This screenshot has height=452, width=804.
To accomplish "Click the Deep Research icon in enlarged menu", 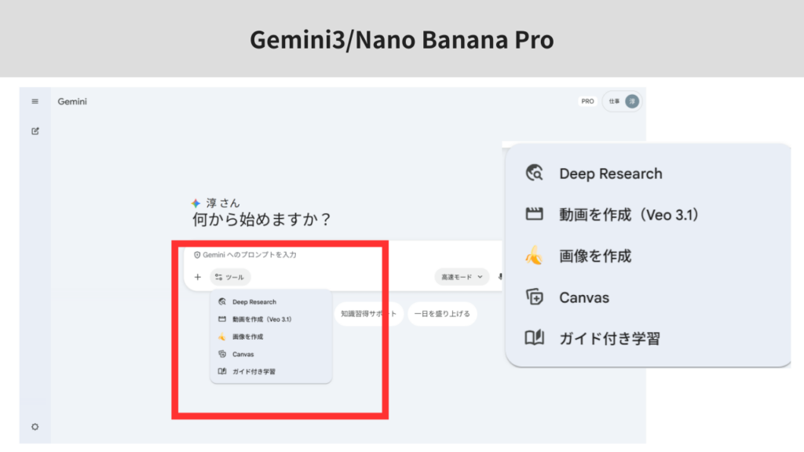I will [534, 173].
